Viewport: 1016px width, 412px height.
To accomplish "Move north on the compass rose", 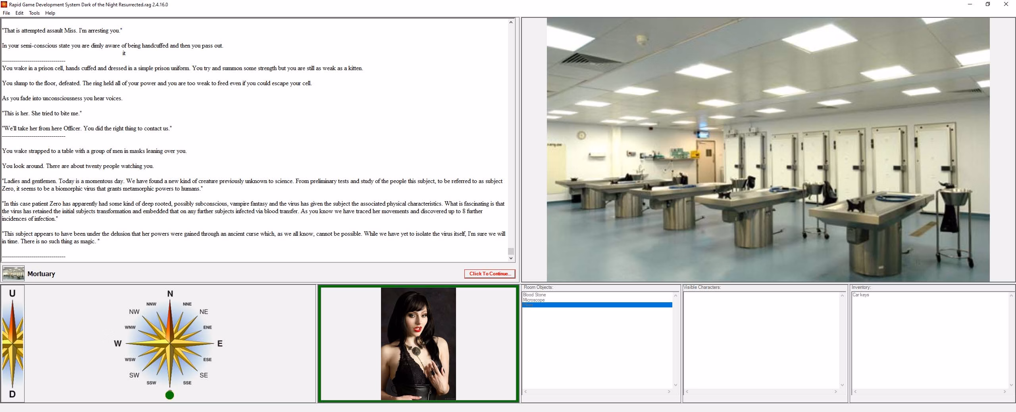I will point(170,294).
